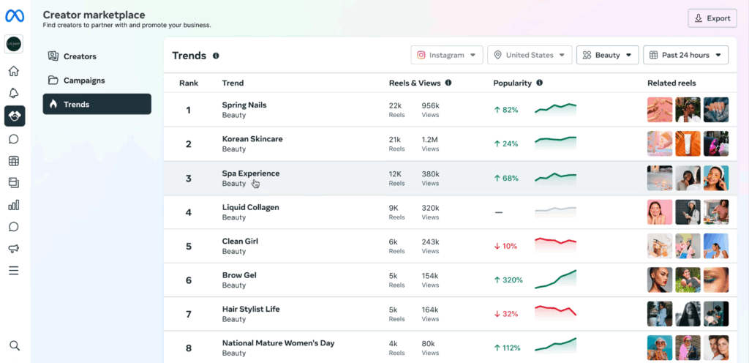Screen dimensions: 749x363
Task: Click the search magnifier icon
Action: [14, 345]
